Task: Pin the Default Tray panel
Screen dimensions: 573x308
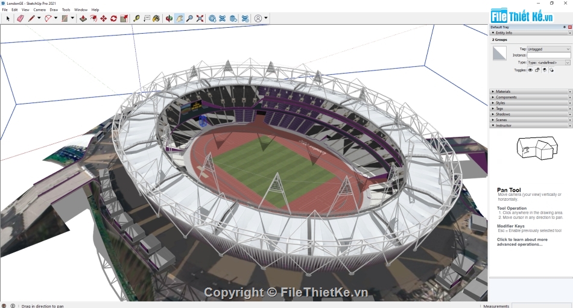Action: 565,27
